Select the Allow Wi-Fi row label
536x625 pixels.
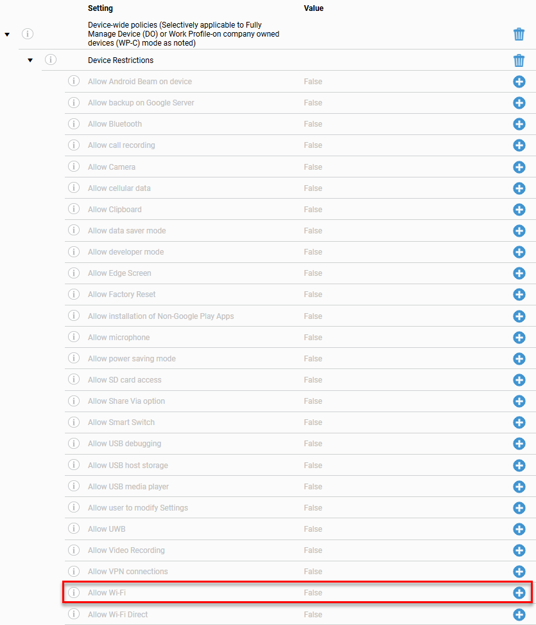107,593
